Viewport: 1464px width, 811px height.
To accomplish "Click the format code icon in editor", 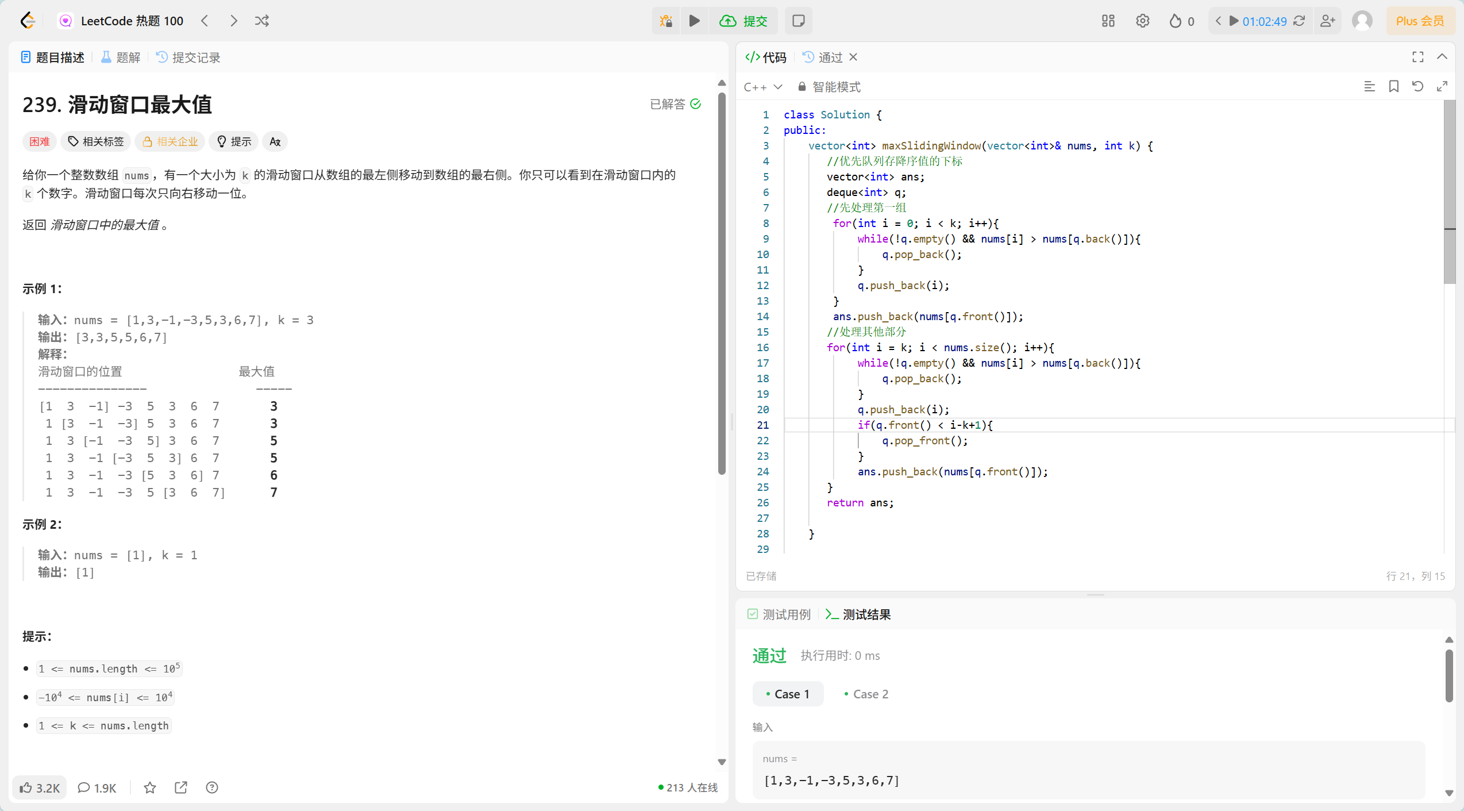I will (1369, 87).
